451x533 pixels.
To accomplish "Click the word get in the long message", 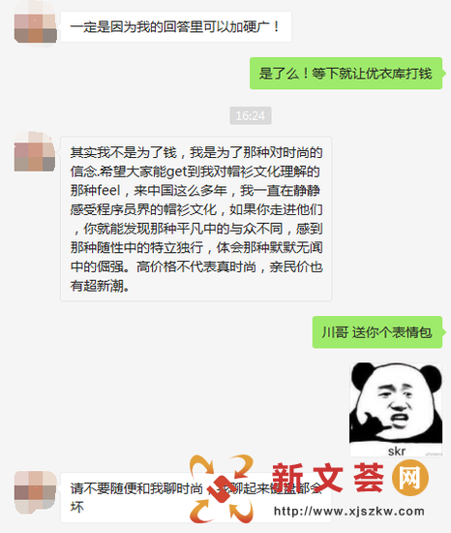I will click(x=176, y=172).
